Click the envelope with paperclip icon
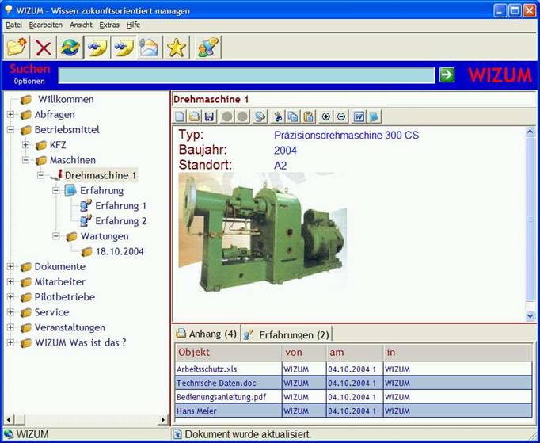Screen dimensions: 540x443 (150, 48)
